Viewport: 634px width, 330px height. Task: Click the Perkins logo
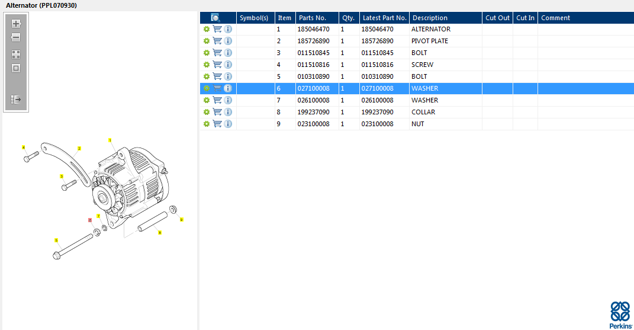point(620,315)
